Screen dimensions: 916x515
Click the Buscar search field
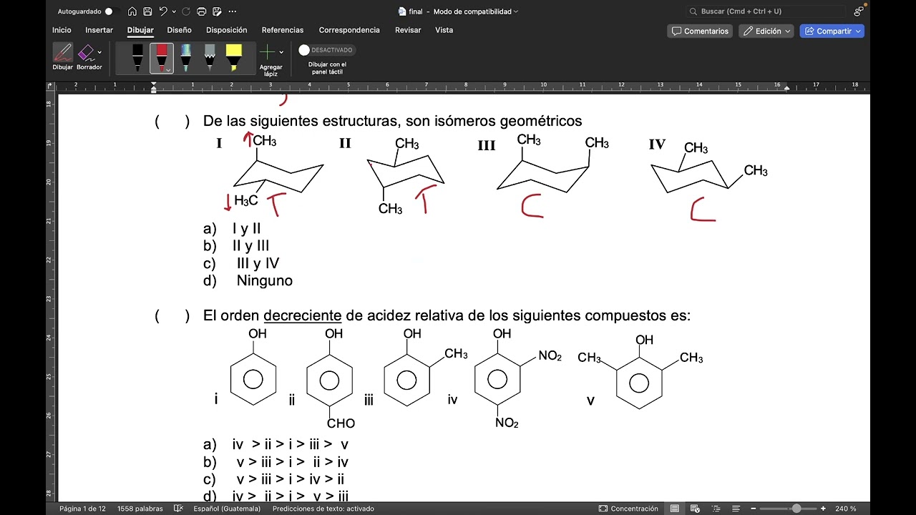[766, 11]
